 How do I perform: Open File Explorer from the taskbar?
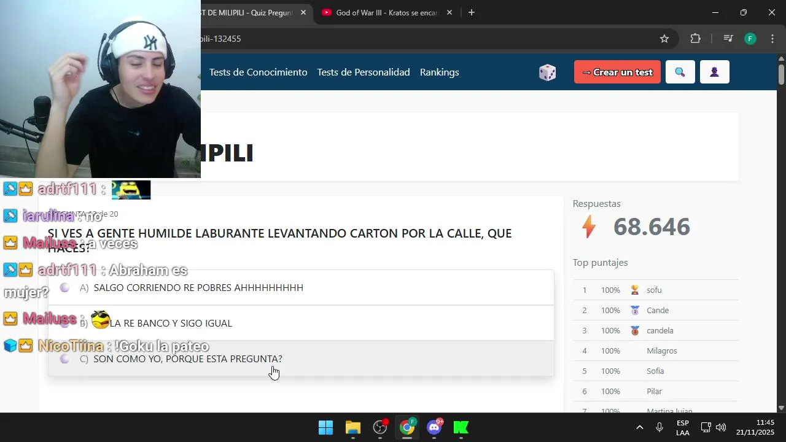coord(352,427)
